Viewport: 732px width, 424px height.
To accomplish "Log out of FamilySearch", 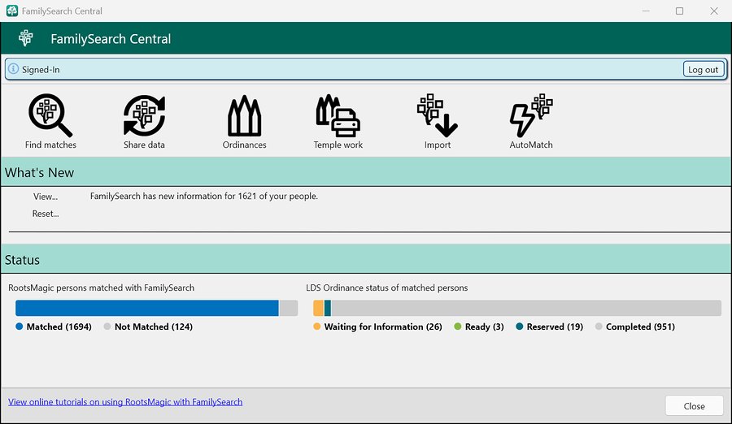I will [x=703, y=70].
